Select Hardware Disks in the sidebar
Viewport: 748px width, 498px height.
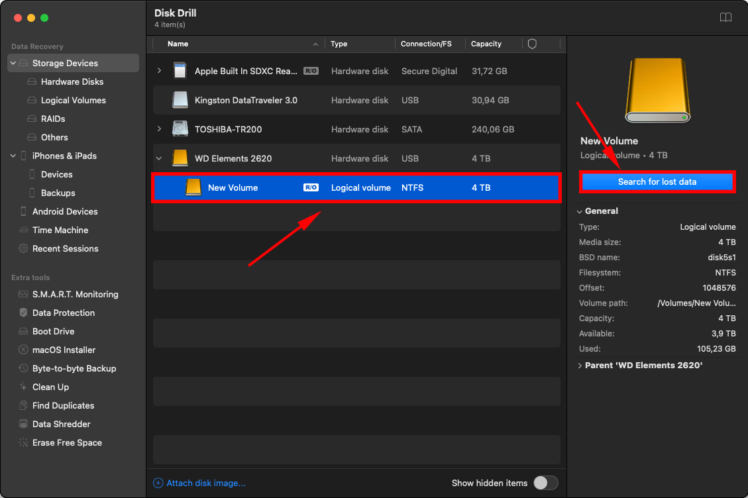72,81
